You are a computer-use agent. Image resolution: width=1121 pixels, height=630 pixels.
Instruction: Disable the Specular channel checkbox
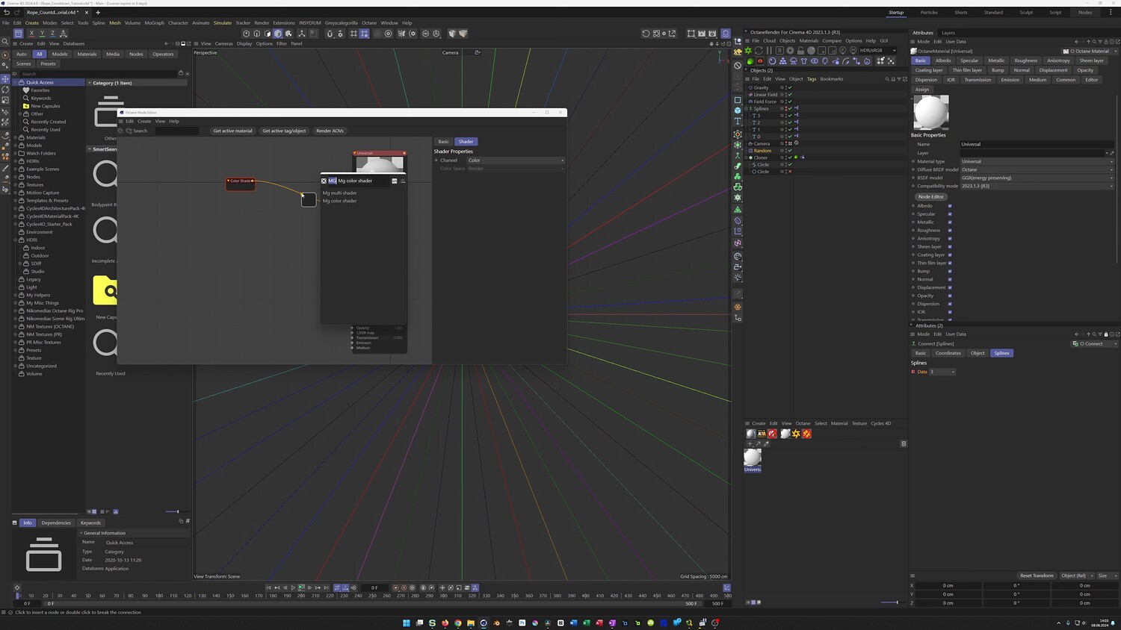[x=950, y=214]
